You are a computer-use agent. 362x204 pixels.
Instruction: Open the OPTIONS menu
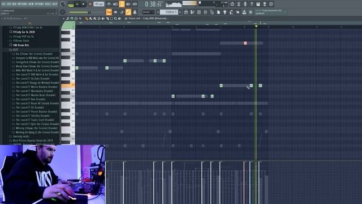39,4
